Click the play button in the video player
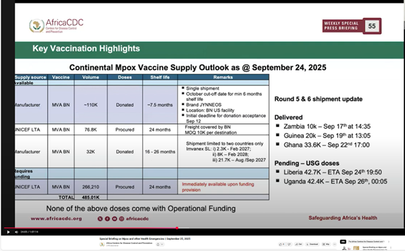405x251 pixels. click(8, 232)
